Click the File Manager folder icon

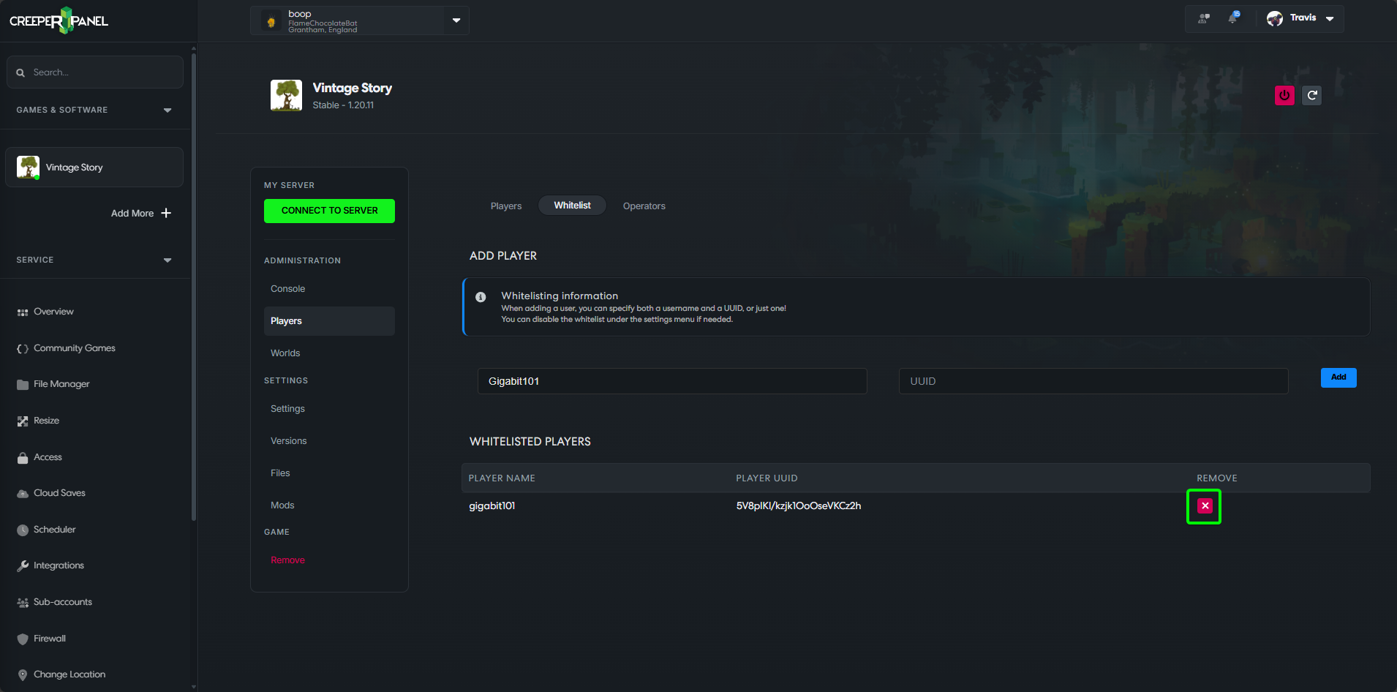click(23, 385)
